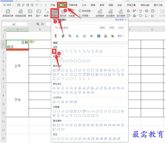The image size is (166, 143).
Task: Select the column G header
Action: pos(152,29)
